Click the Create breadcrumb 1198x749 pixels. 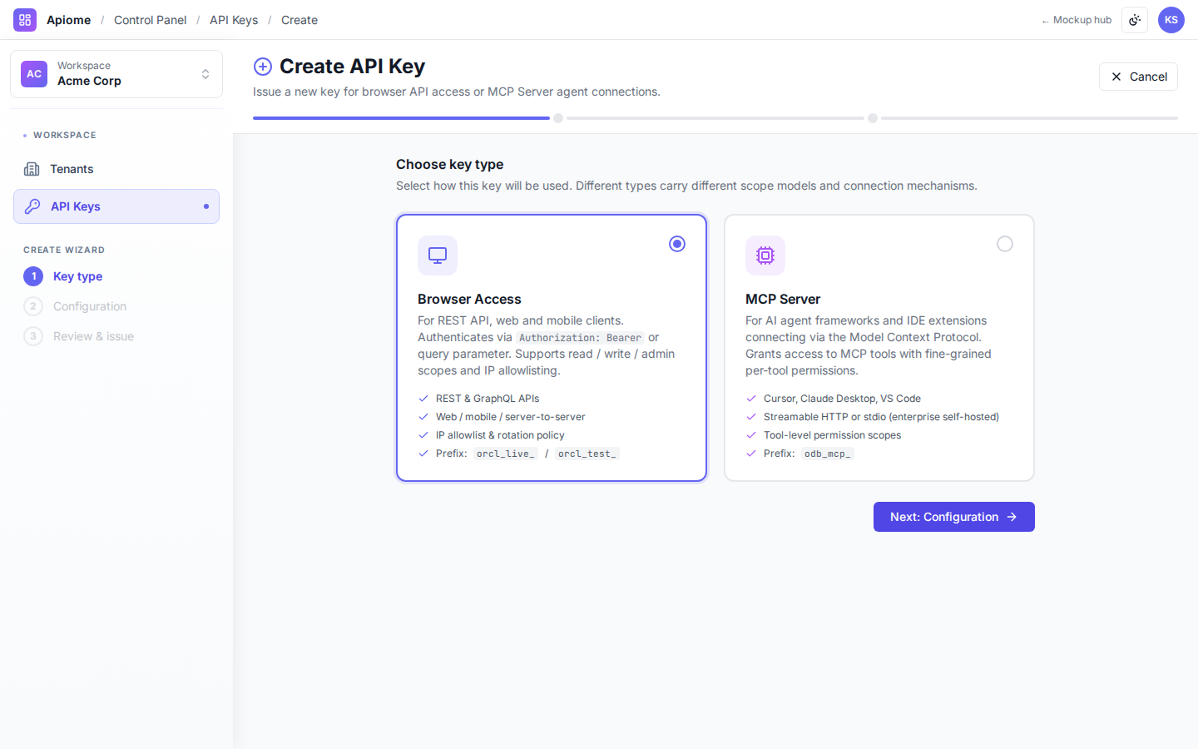click(299, 20)
